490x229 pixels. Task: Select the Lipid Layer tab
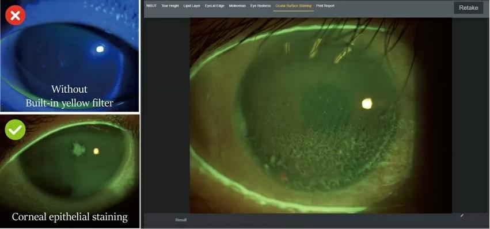point(192,6)
